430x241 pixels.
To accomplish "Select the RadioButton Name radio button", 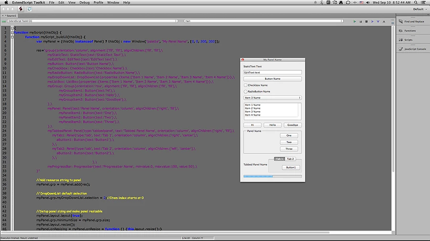I will (x=246, y=92).
